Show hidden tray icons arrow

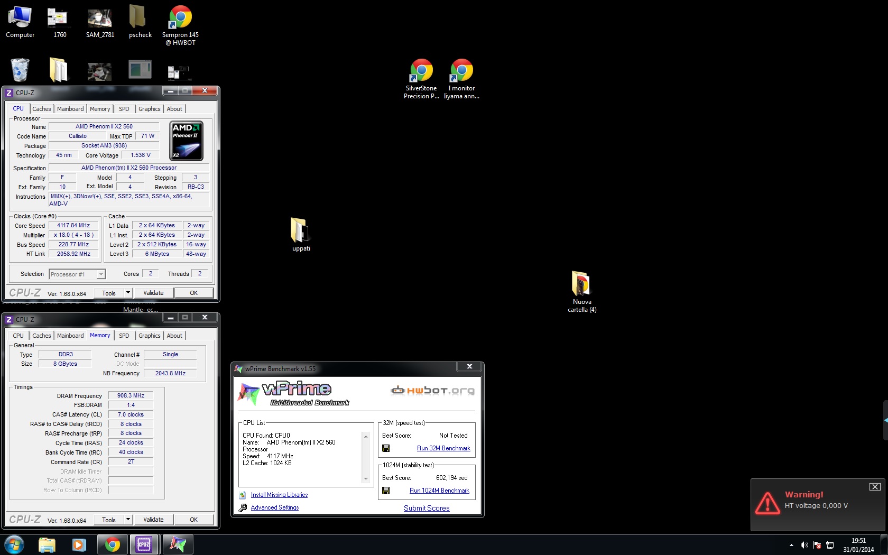pyautogui.click(x=791, y=545)
